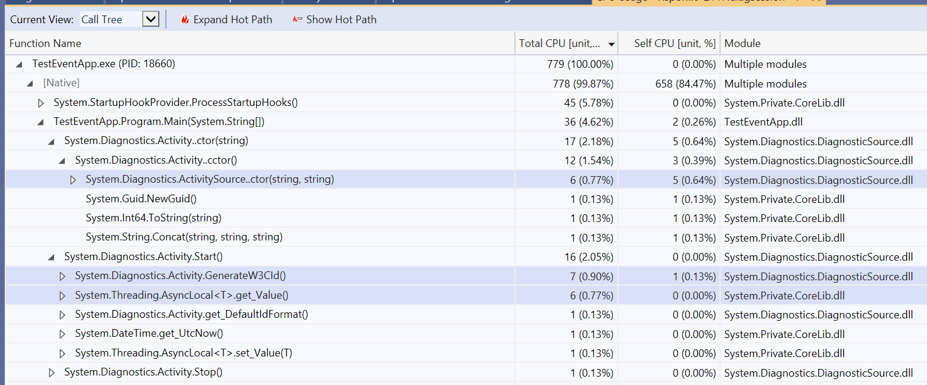Collapse the TestEventApp.Program.Main node
Screen dimensions: 927x385
(40, 121)
